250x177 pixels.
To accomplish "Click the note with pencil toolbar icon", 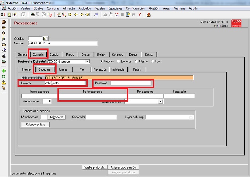I will [14, 15].
